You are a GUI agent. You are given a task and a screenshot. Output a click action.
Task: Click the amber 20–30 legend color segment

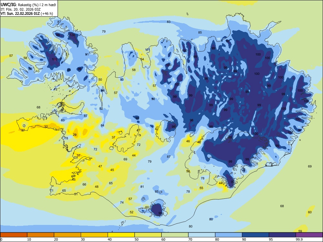click(x=68, y=235)
